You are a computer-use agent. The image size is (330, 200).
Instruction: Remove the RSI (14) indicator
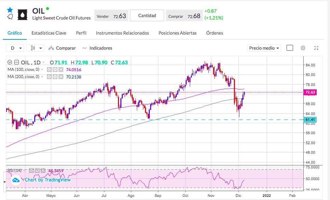pyautogui.click(x=43, y=171)
